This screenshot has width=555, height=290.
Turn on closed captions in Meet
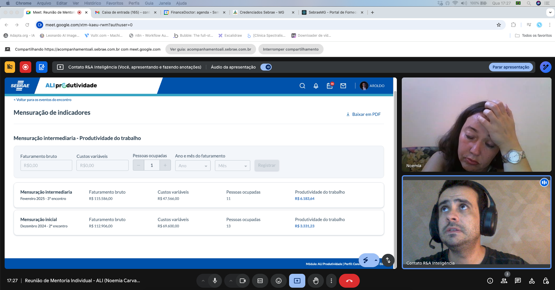point(260,281)
